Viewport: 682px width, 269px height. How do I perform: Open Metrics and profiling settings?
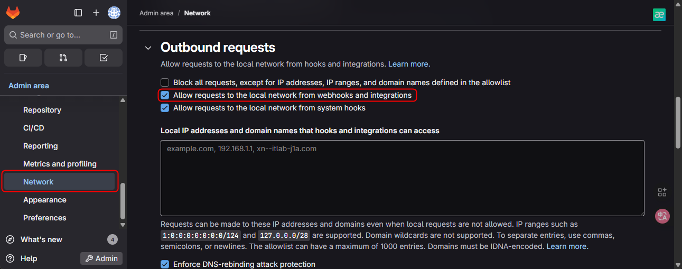pyautogui.click(x=60, y=164)
